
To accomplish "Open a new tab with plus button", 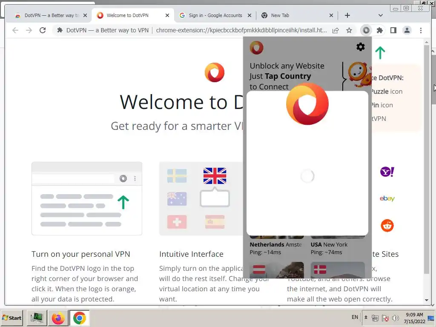I will point(347,15).
